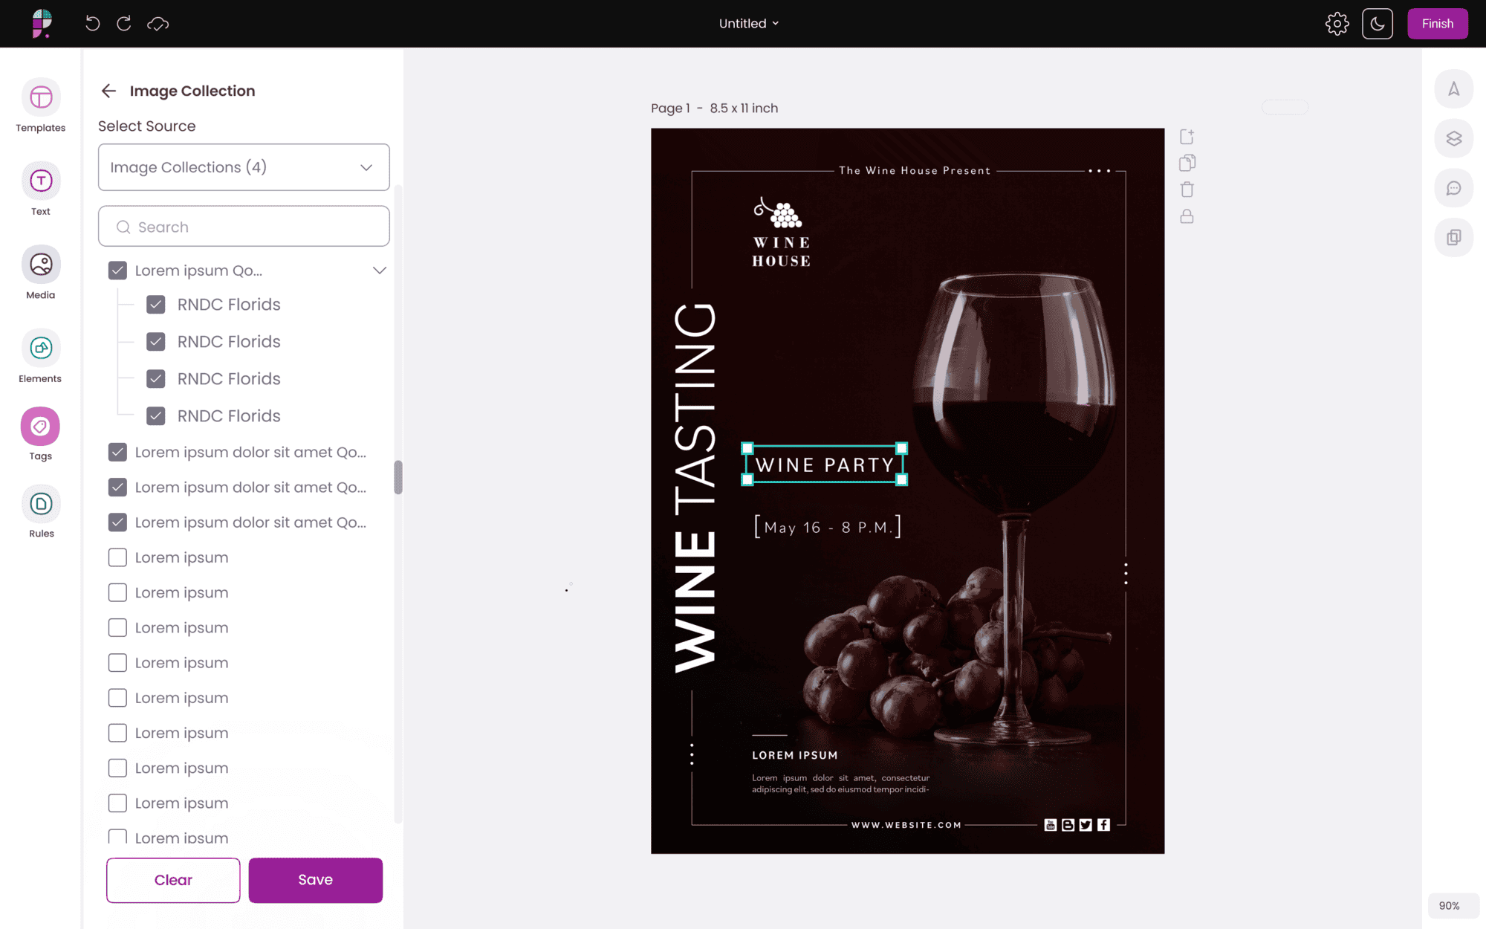The image size is (1486, 929).
Task: Open the Image Collections source dropdown
Action: (243, 167)
